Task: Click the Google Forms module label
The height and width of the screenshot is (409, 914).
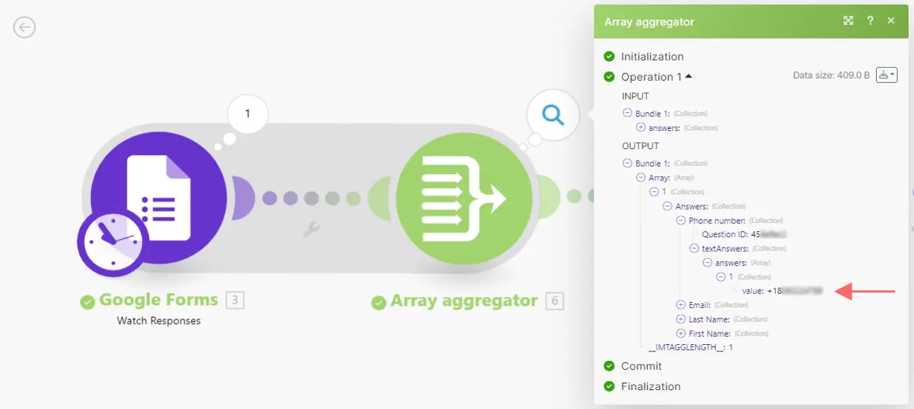Action: pyautogui.click(x=159, y=300)
